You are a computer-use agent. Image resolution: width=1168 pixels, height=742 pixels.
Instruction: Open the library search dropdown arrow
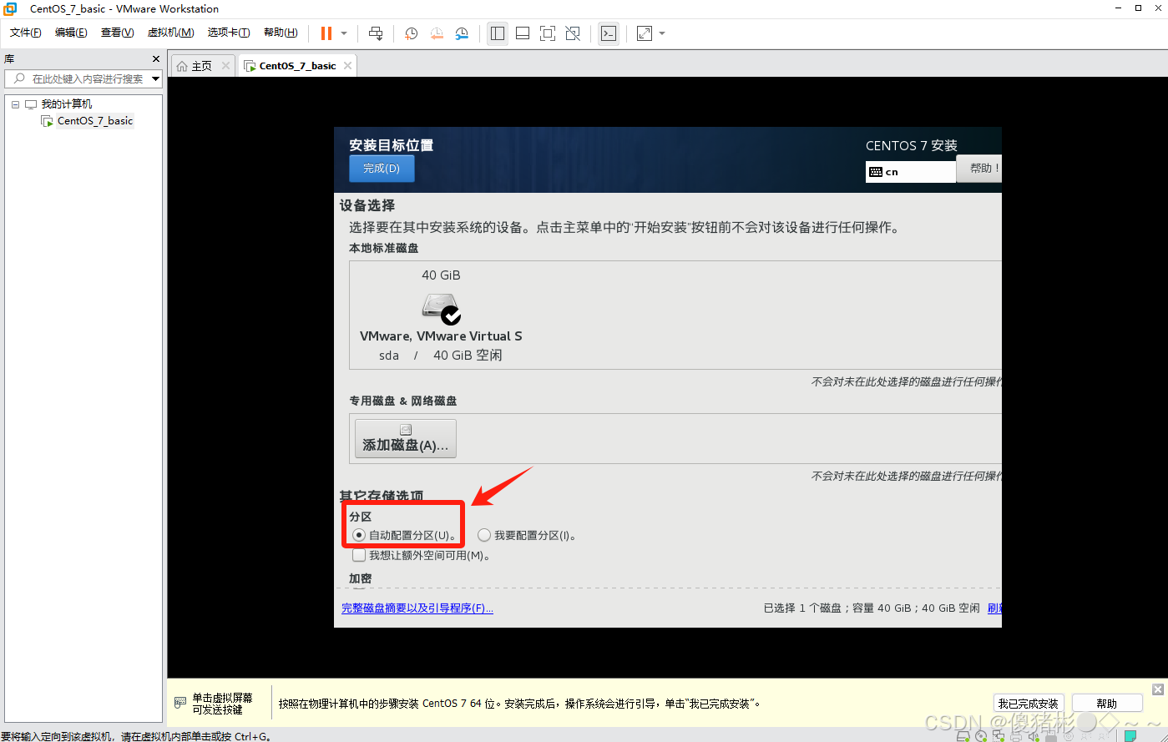[156, 78]
